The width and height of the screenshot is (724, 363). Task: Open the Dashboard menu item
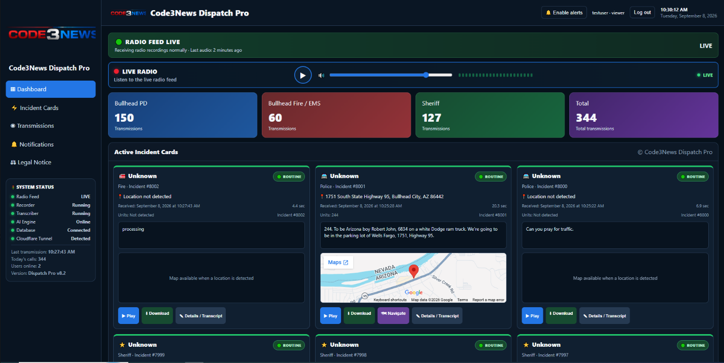click(51, 89)
